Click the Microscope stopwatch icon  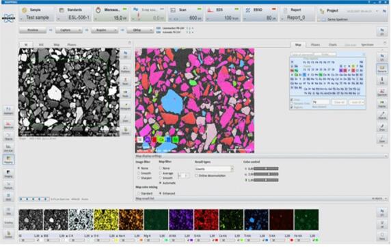tap(98, 10)
